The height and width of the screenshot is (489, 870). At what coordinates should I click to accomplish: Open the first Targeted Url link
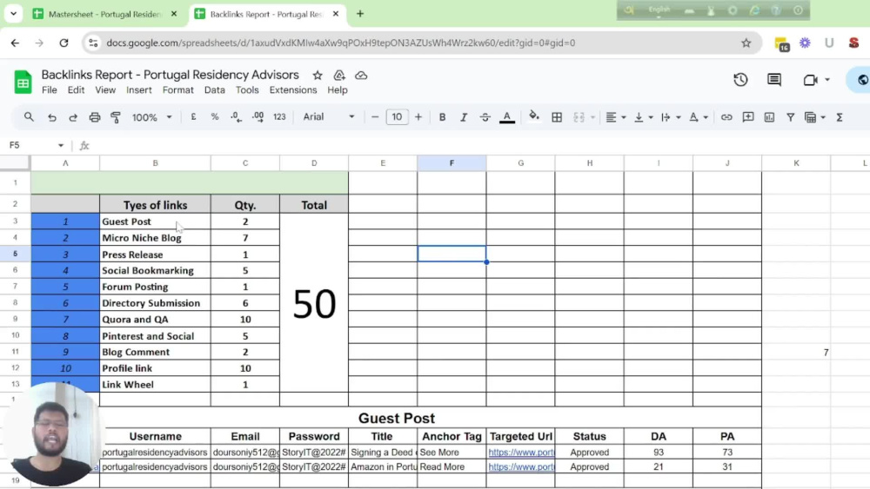point(521,453)
